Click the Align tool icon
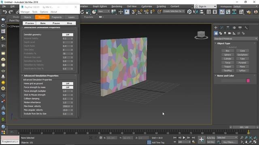The height and width of the screenshot is (145, 259). click(202, 12)
